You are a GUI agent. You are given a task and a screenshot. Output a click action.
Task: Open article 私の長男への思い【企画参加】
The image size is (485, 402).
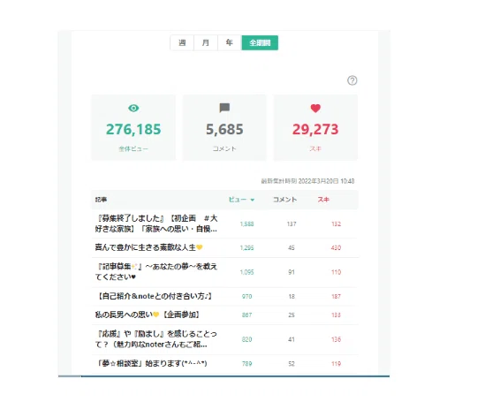[148, 315]
